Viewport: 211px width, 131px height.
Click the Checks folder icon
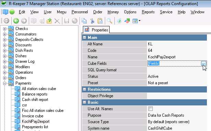(11, 29)
